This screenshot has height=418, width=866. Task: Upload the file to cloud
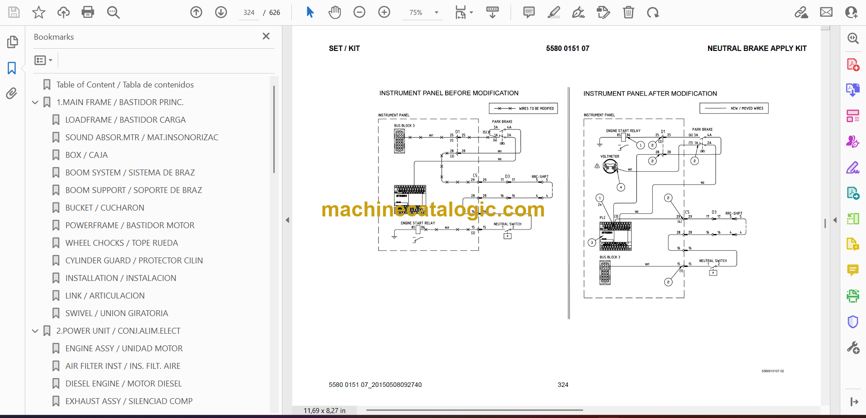coord(64,12)
